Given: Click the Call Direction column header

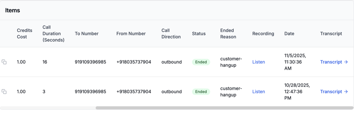Looking at the screenshot, I should click(x=171, y=34).
